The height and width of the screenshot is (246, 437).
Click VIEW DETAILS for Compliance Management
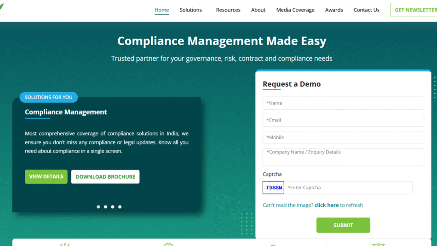pos(46,176)
